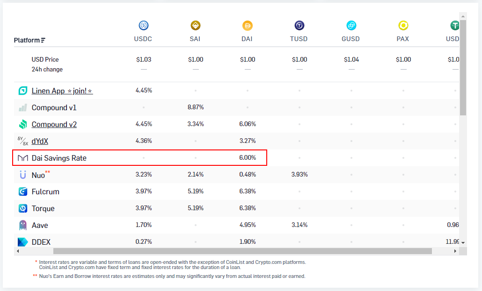Click Dai Savings Rate 6.00% DAI value

[x=248, y=157]
